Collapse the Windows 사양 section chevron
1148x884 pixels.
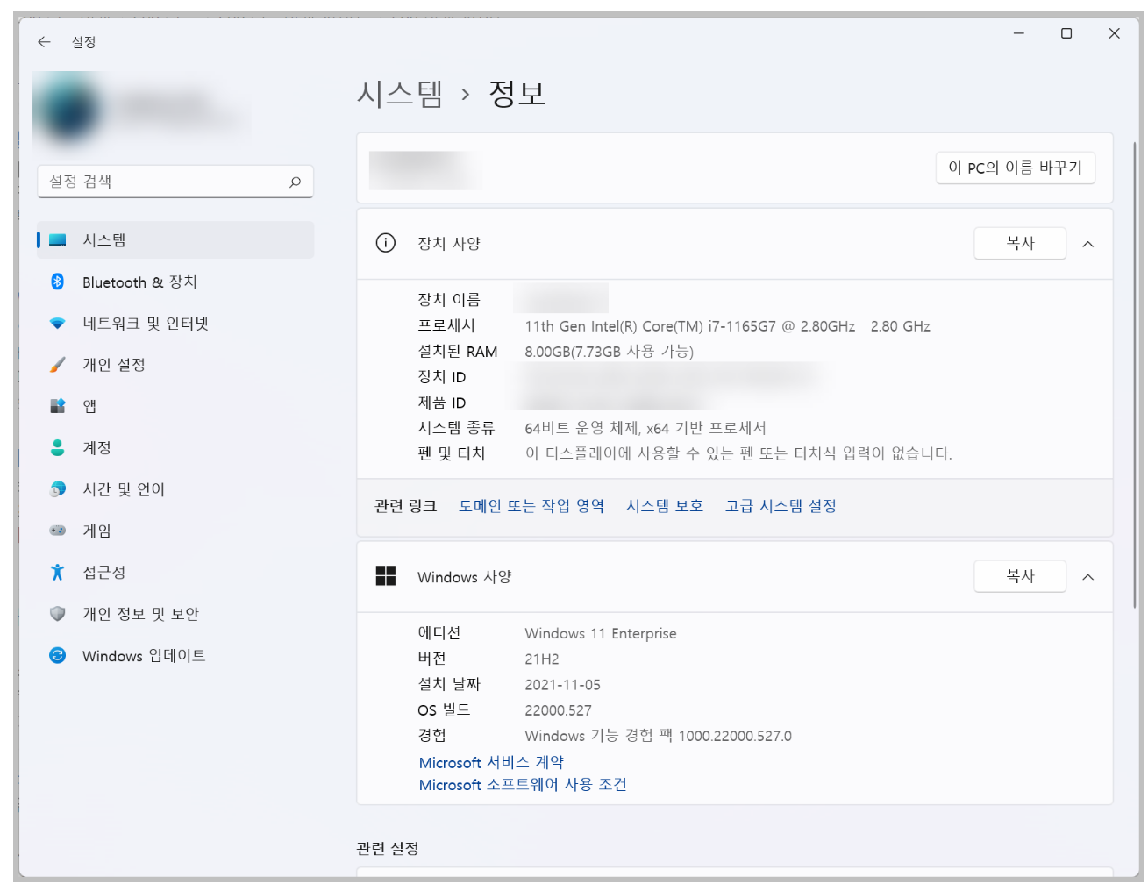click(x=1088, y=577)
